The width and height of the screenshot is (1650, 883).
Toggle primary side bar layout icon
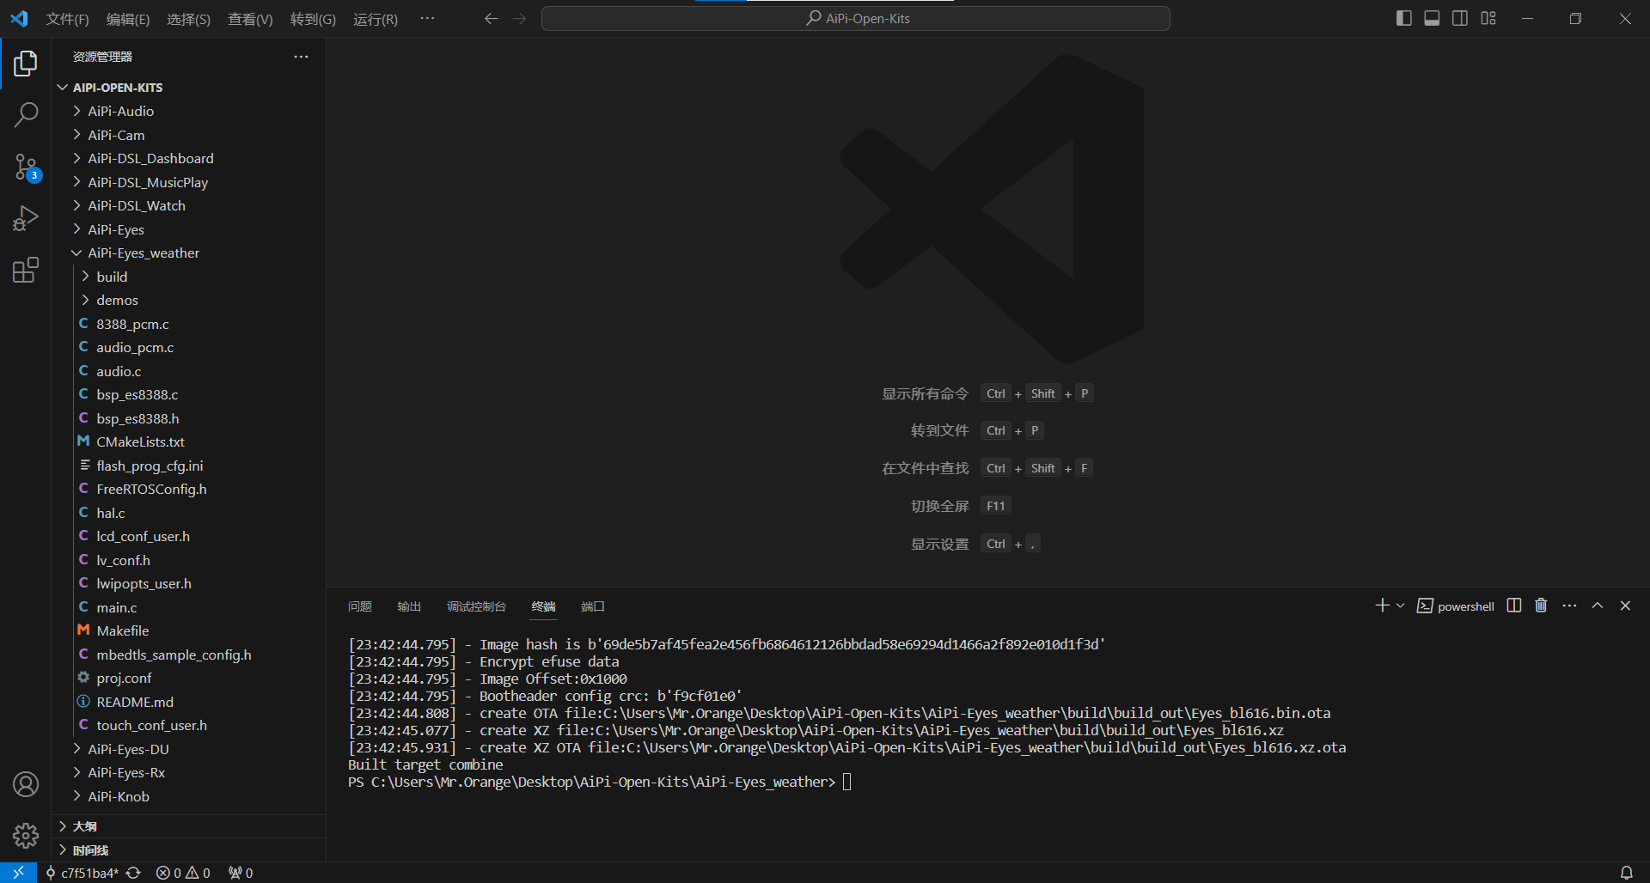click(x=1404, y=18)
